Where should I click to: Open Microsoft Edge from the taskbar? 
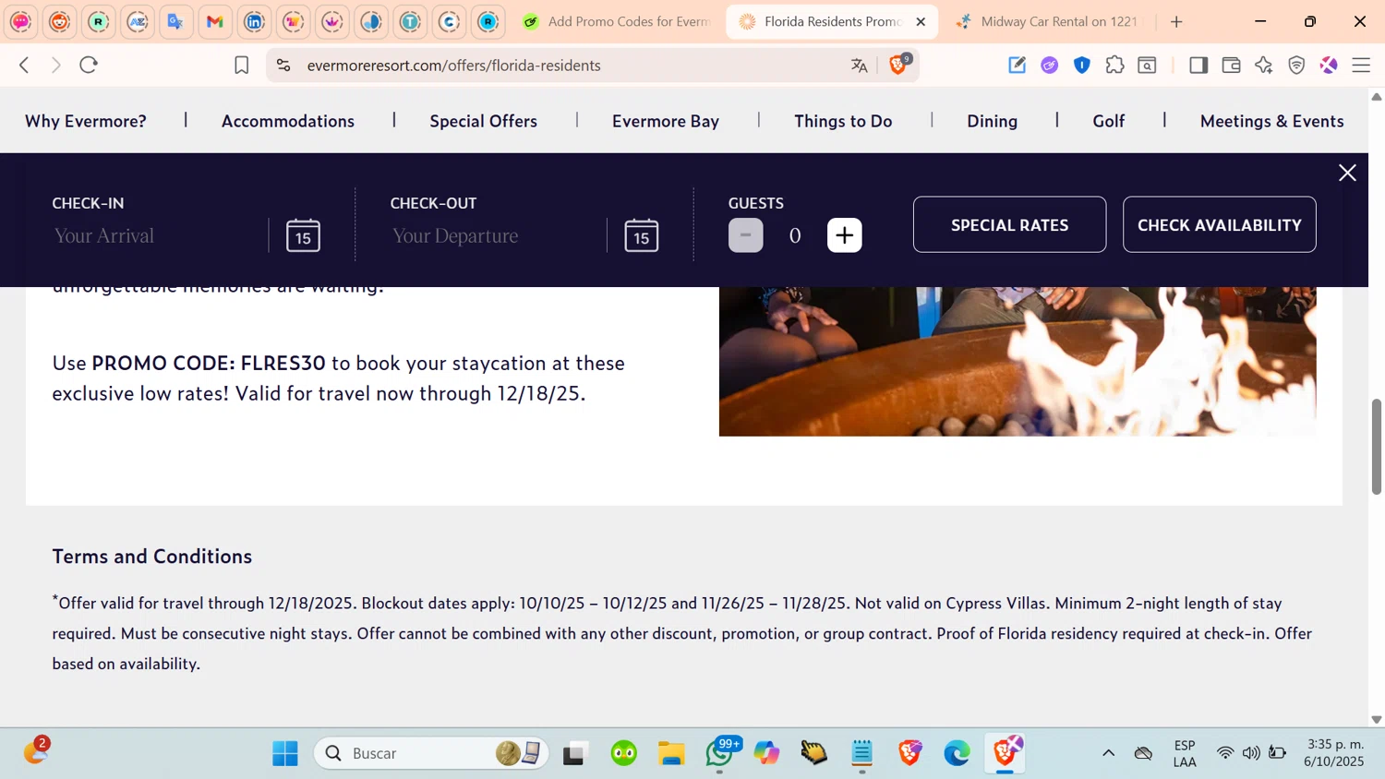pyautogui.click(x=957, y=753)
